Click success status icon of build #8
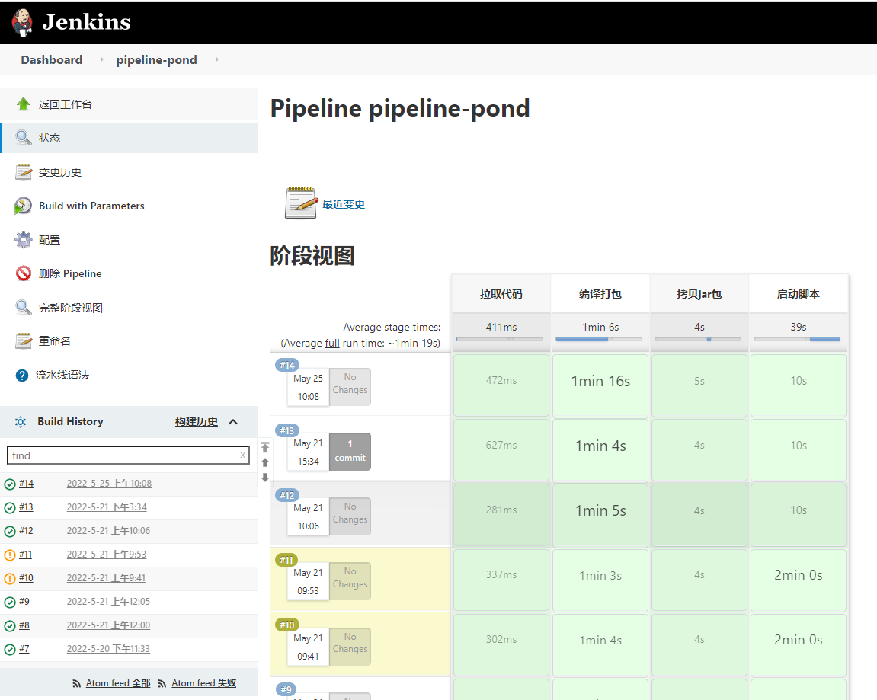Screen dimensions: 877x700 (x=9, y=625)
